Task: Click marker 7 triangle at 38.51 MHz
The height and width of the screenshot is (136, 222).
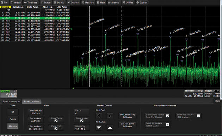Action: [x=186, y=40]
